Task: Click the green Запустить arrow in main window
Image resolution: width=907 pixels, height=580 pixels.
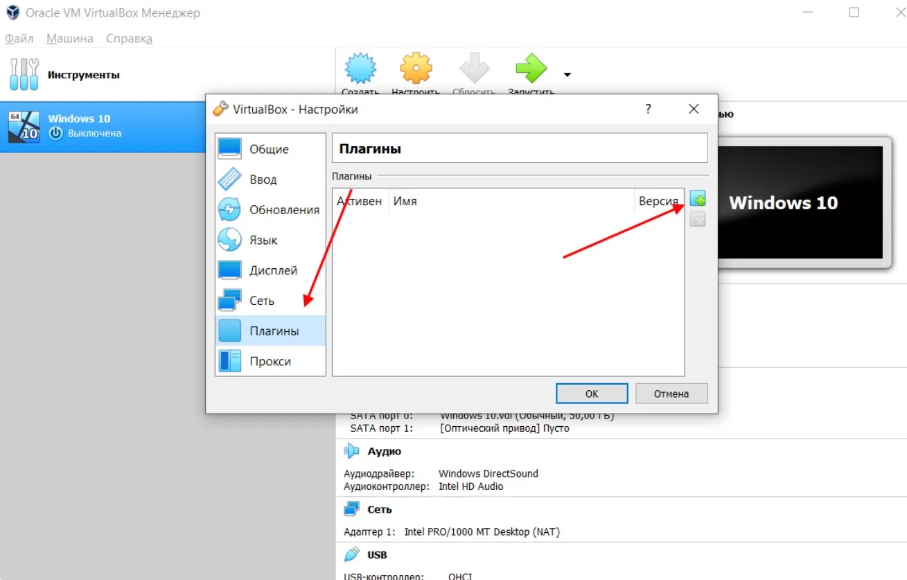Action: click(531, 69)
